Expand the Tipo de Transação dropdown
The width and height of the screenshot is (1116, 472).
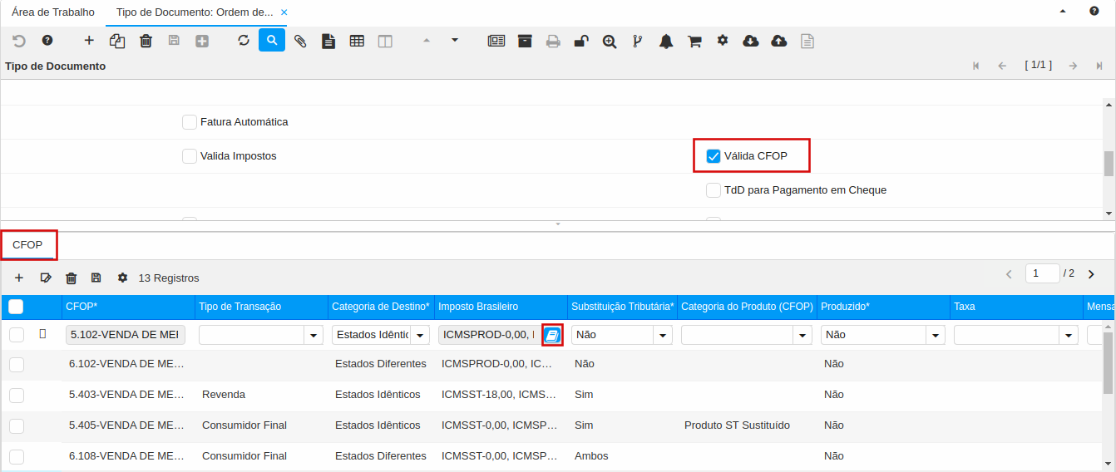point(314,335)
